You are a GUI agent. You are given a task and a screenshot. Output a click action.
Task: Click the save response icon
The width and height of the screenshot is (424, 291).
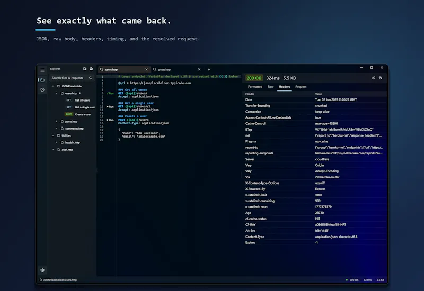coord(381,78)
